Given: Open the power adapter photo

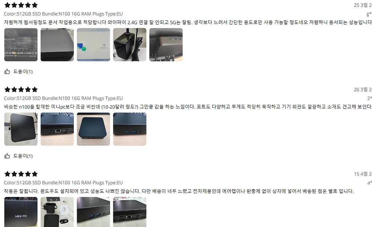Looking at the screenshot, I should 130,45.
